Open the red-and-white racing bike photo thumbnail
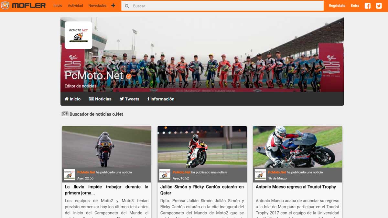 pos(202,147)
